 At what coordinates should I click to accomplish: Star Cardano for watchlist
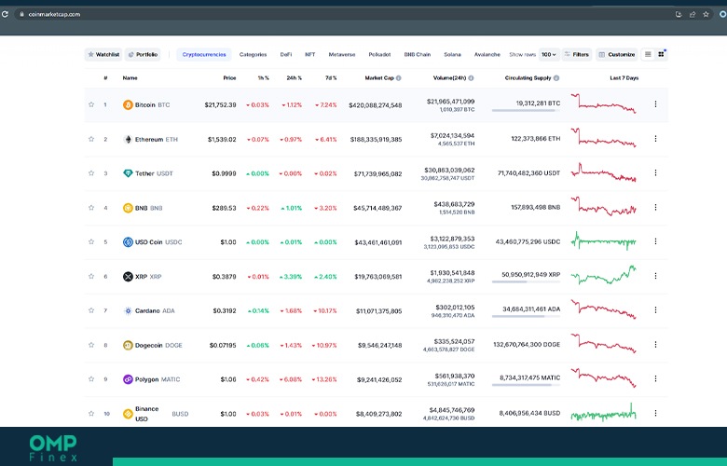pos(91,310)
